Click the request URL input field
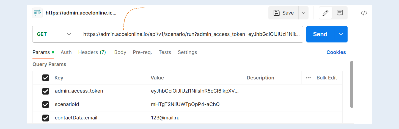Viewport: 399px width, 129px height. pos(190,34)
